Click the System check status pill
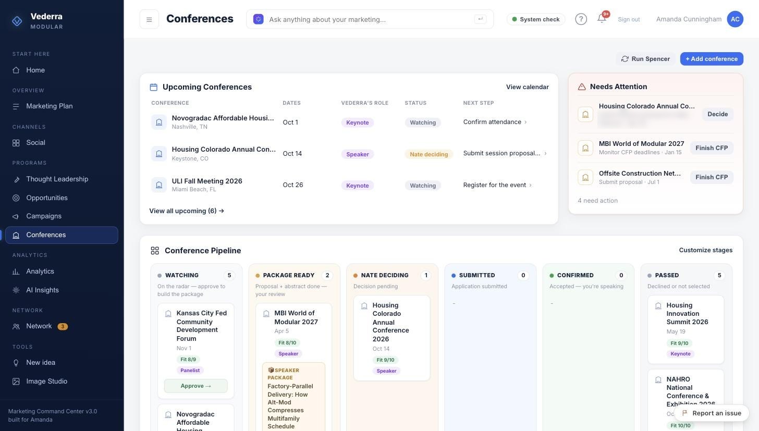The image size is (759, 431). [536, 19]
